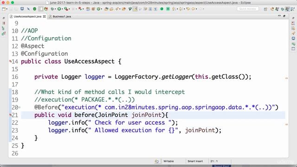Go to Next Annotation arrow icon
This screenshot has width=297, height=167.
(173, 9)
